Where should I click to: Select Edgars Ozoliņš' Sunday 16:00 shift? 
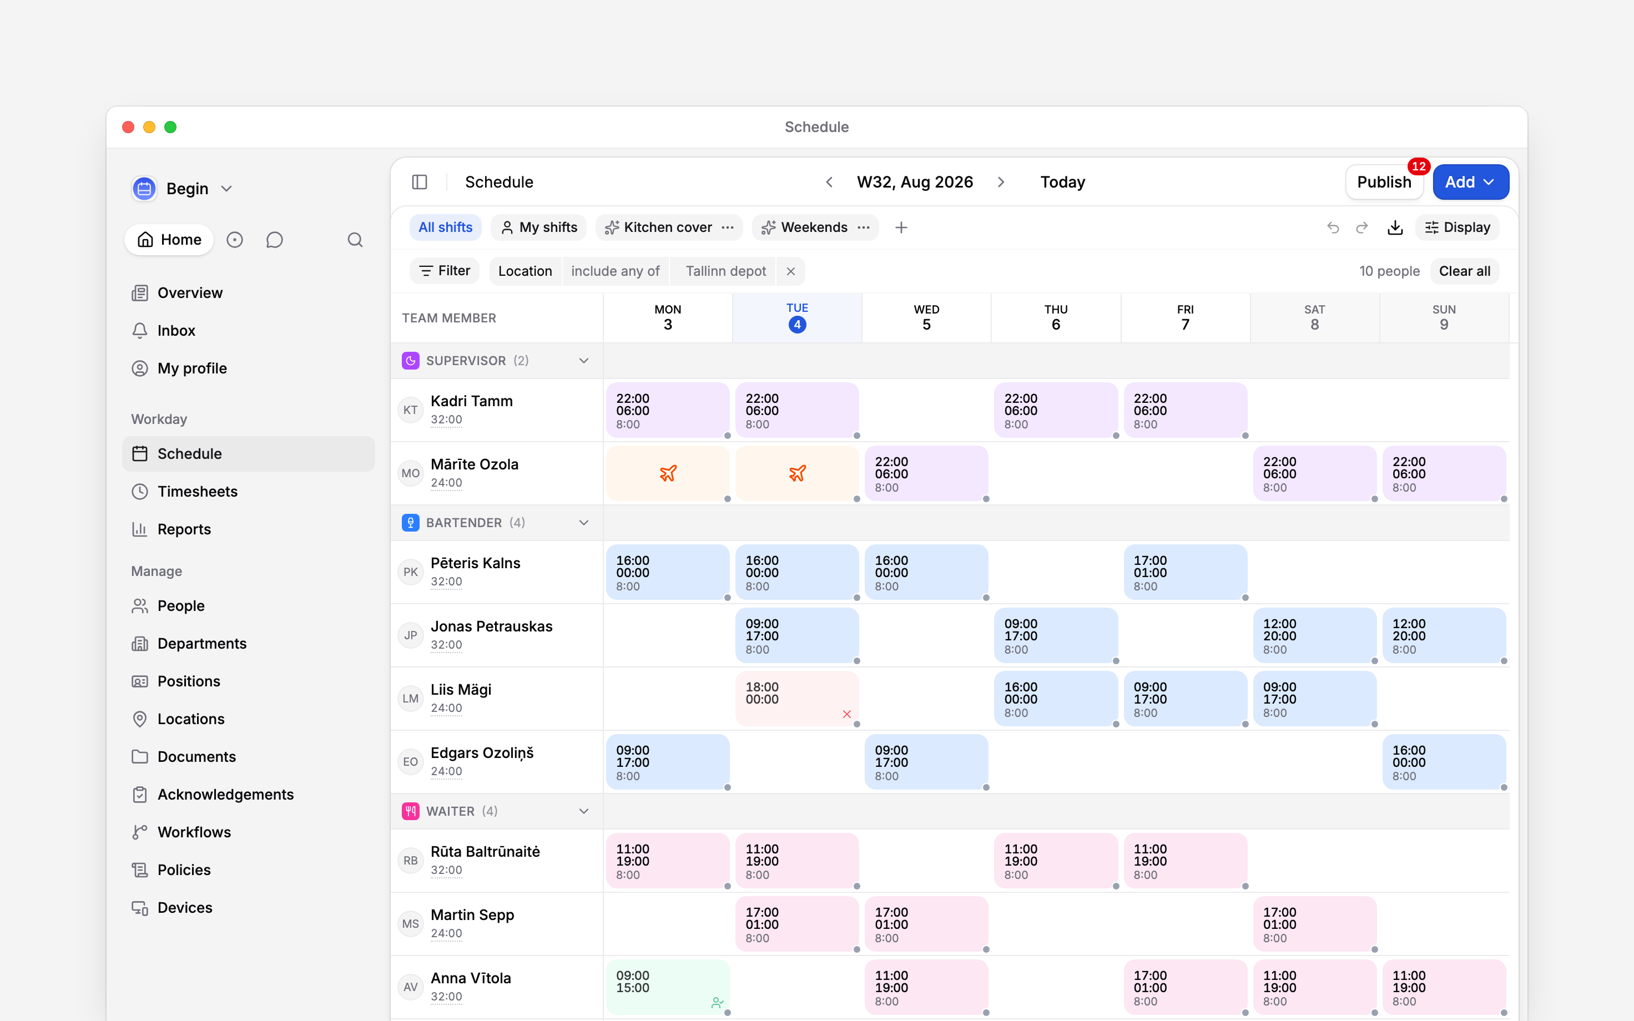1444,762
